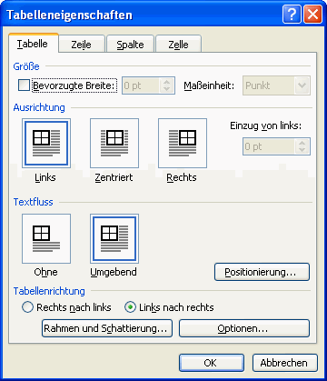Switch to the Spalte tab

pyautogui.click(x=130, y=45)
